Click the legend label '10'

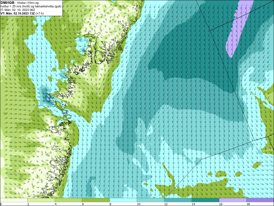click(138, 204)
